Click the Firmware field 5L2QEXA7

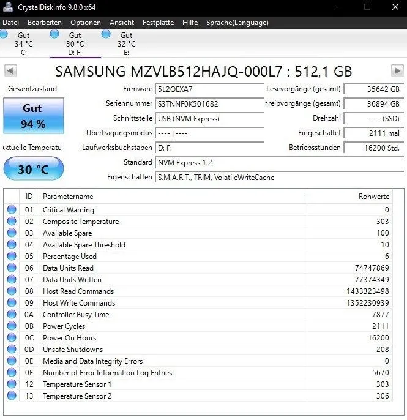pyautogui.click(x=210, y=89)
